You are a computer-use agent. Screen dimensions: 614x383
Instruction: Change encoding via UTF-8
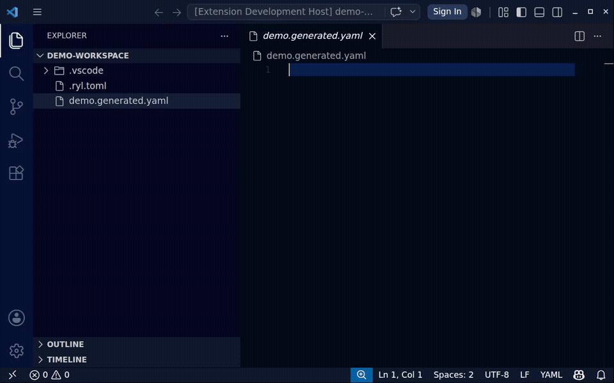point(497,375)
